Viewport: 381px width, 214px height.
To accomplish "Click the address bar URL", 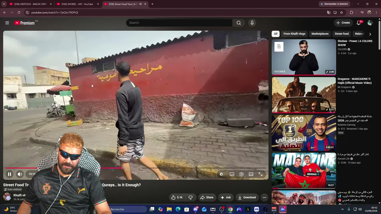I will click(54, 12).
